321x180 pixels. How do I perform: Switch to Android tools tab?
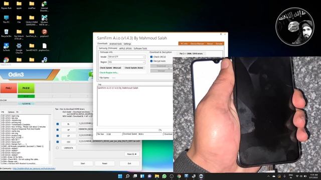(115, 44)
